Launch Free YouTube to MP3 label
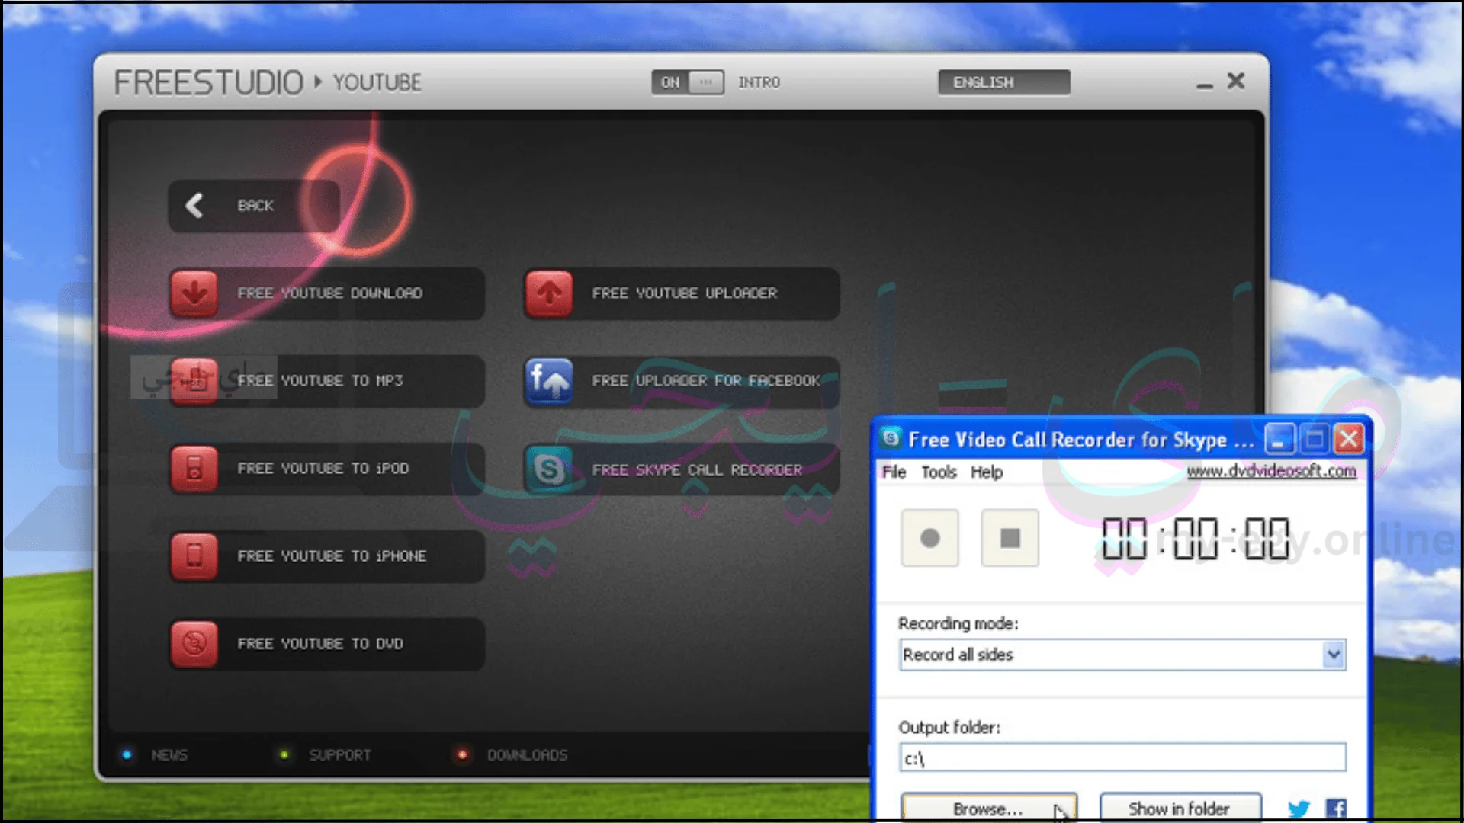The width and height of the screenshot is (1464, 823). [320, 381]
